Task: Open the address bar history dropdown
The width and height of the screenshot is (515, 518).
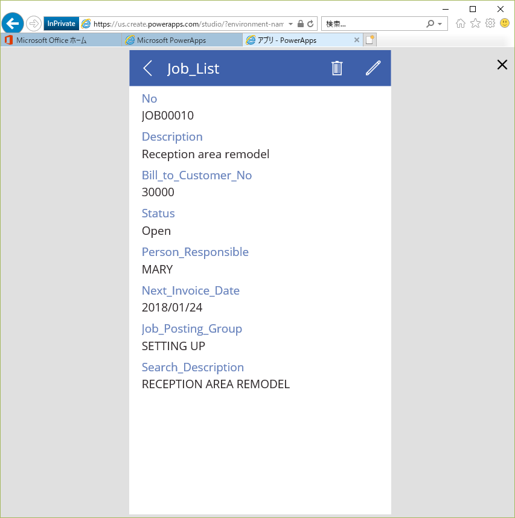Action: (290, 24)
